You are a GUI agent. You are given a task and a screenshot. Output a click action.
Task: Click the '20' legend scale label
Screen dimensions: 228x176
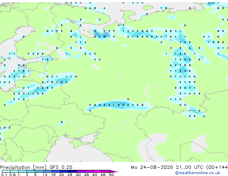click(61, 175)
